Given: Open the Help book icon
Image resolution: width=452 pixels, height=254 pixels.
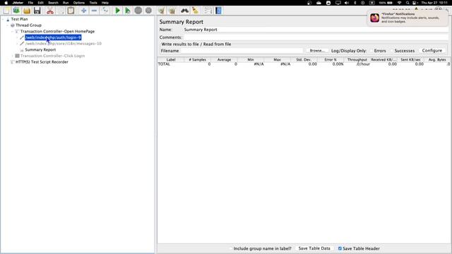Looking at the screenshot, I should coord(218,11).
